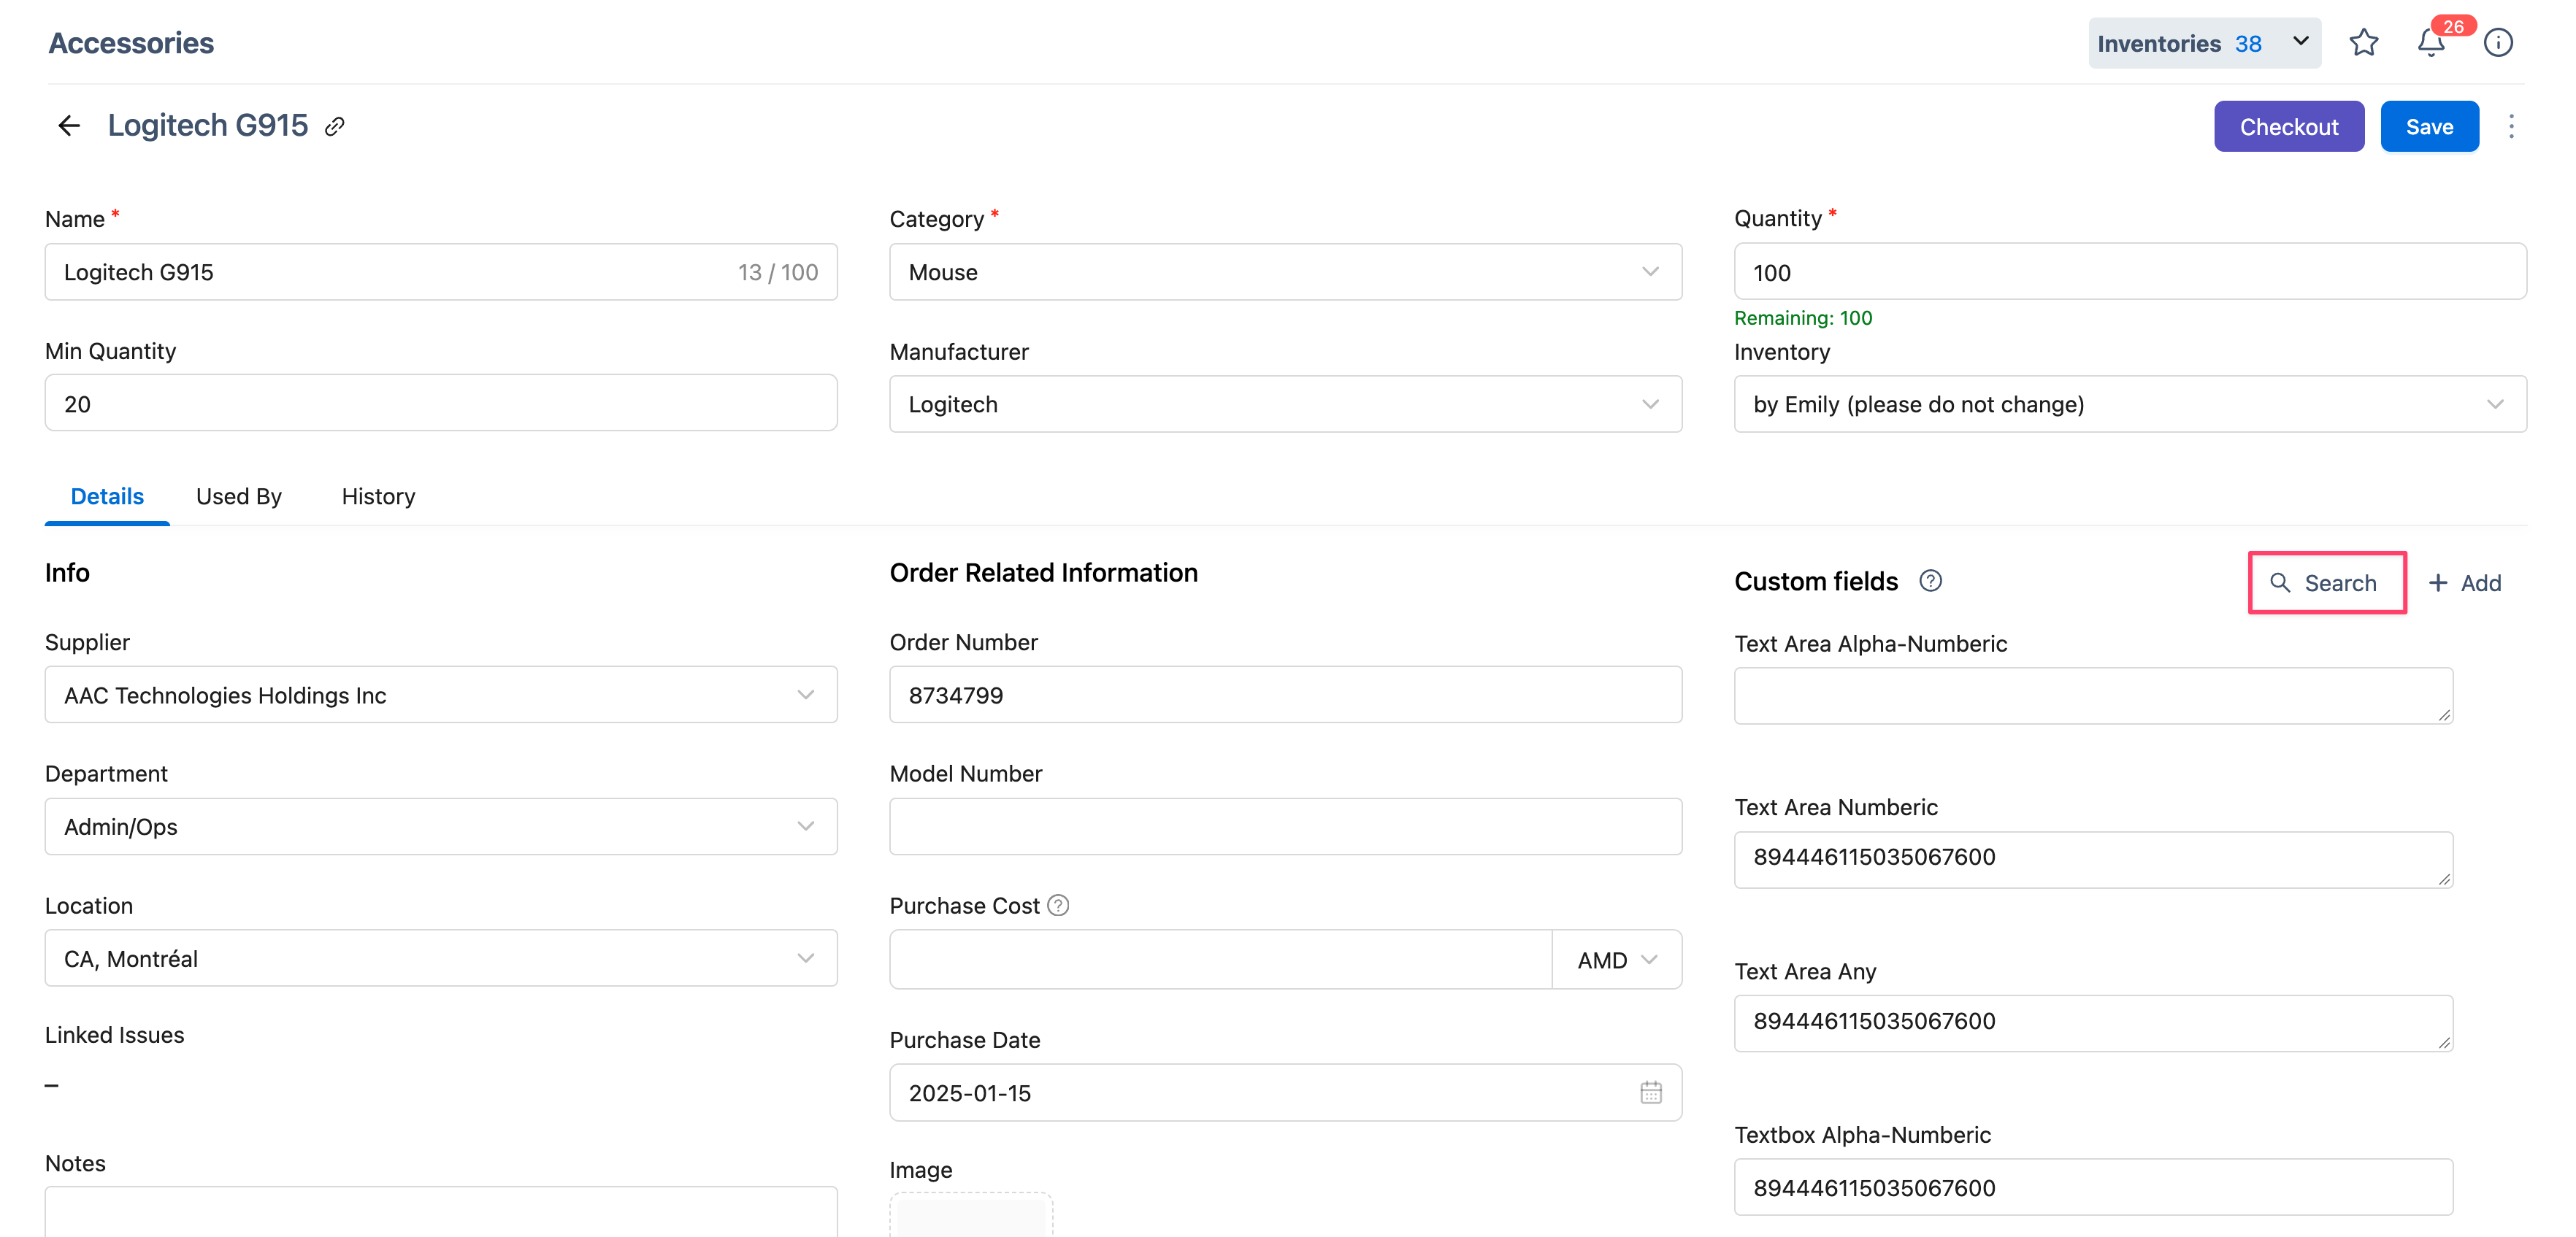Click the plus icon to add custom field

pos(2438,582)
